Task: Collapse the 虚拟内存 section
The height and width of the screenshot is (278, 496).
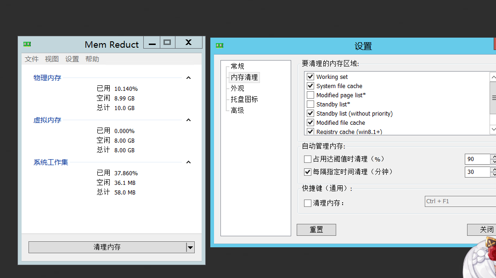Action: [189, 120]
